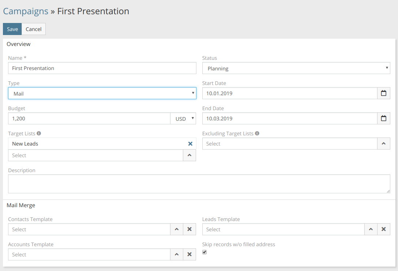Click info icon beside Target Lists label
The image size is (398, 271).
coord(39,133)
